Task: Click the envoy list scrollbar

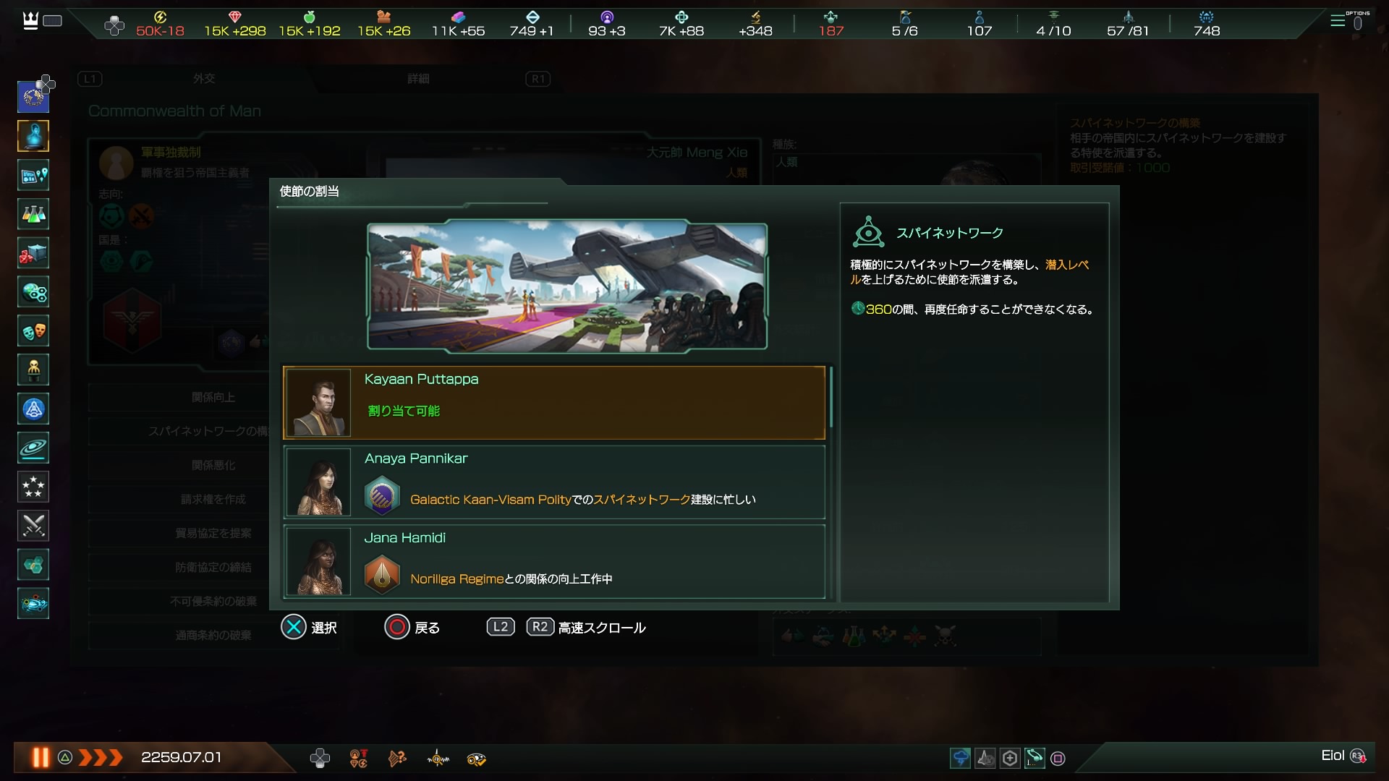Action: 831,397
